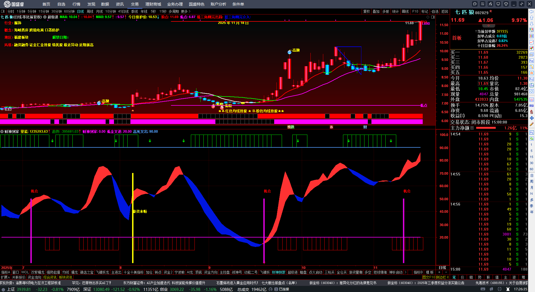Open the 行情 menu
The width and height of the screenshot is (535, 292).
click(76, 4)
